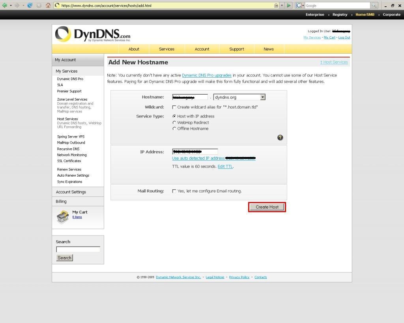Open the About menu
Image resolution: width=404 pixels, height=323 pixels.
coord(134,49)
